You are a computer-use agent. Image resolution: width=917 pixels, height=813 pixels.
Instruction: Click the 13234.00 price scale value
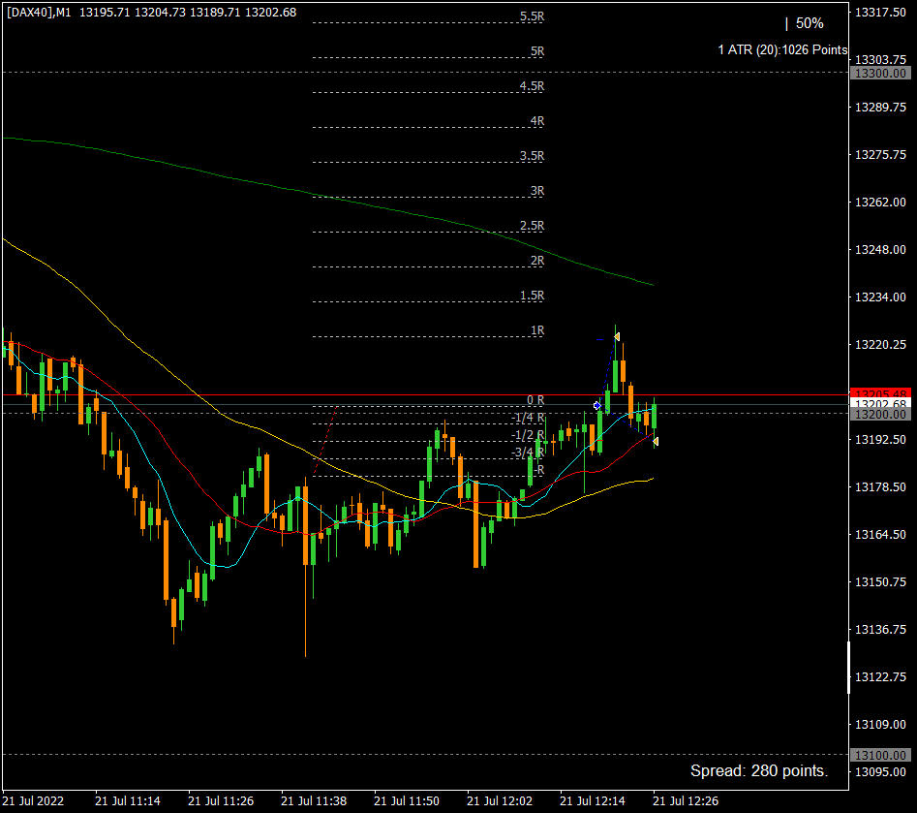(x=880, y=297)
